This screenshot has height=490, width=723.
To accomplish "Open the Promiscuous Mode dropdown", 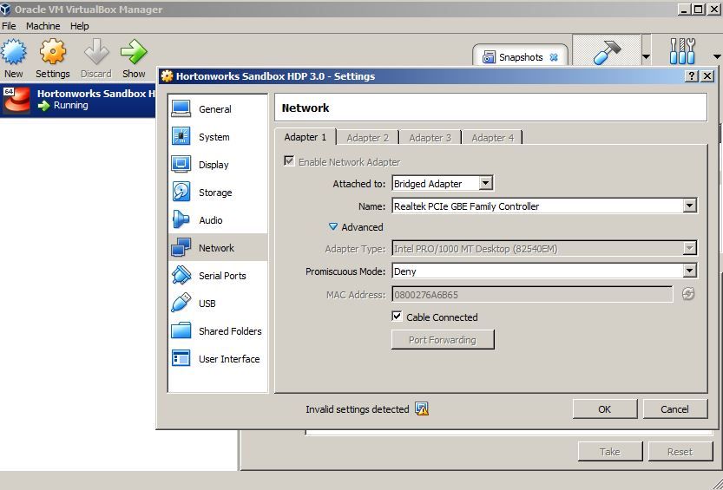I will click(544, 271).
